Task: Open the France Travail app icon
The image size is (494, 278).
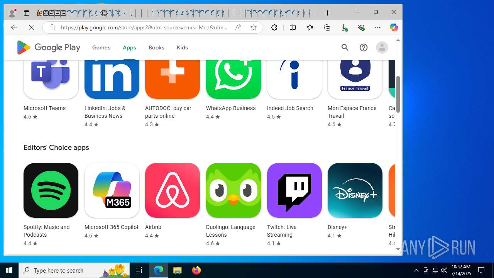Action: tap(355, 79)
